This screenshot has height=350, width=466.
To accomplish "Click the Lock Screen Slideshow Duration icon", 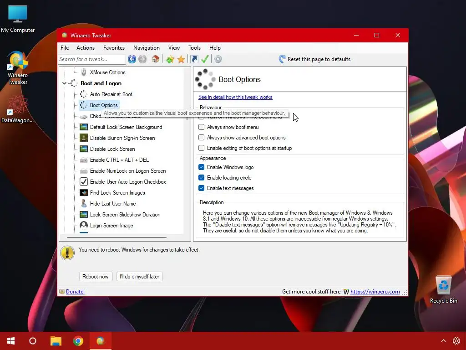I will [84, 215].
